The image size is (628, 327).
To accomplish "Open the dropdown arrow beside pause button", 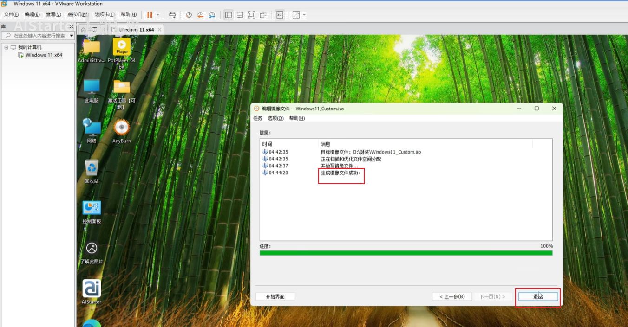I will coord(158,15).
